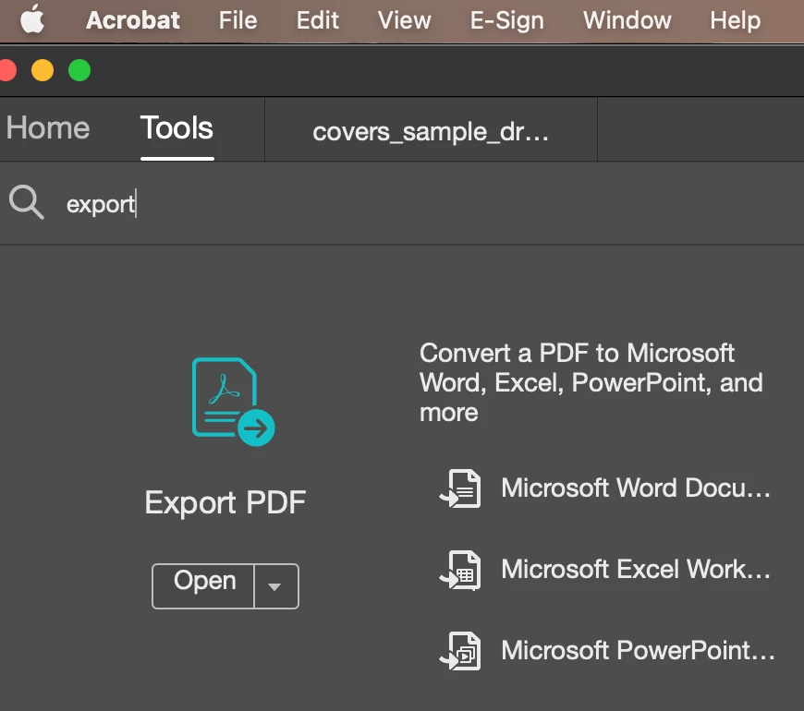
Task: Click the Export PDF label
Action: [225, 502]
